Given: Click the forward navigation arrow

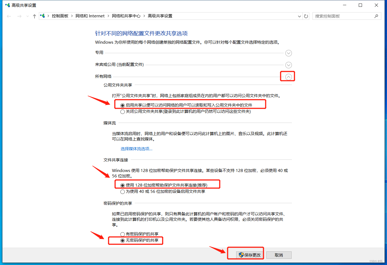Looking at the screenshot, I should point(19,16).
